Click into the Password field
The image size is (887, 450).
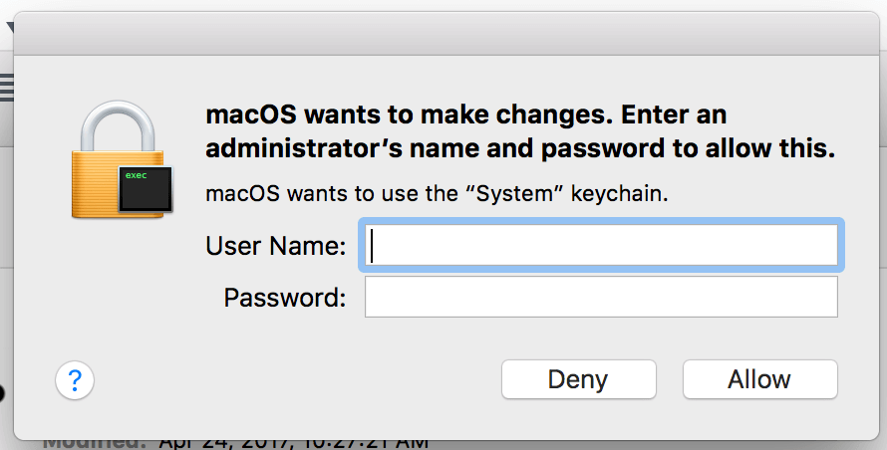click(x=601, y=297)
